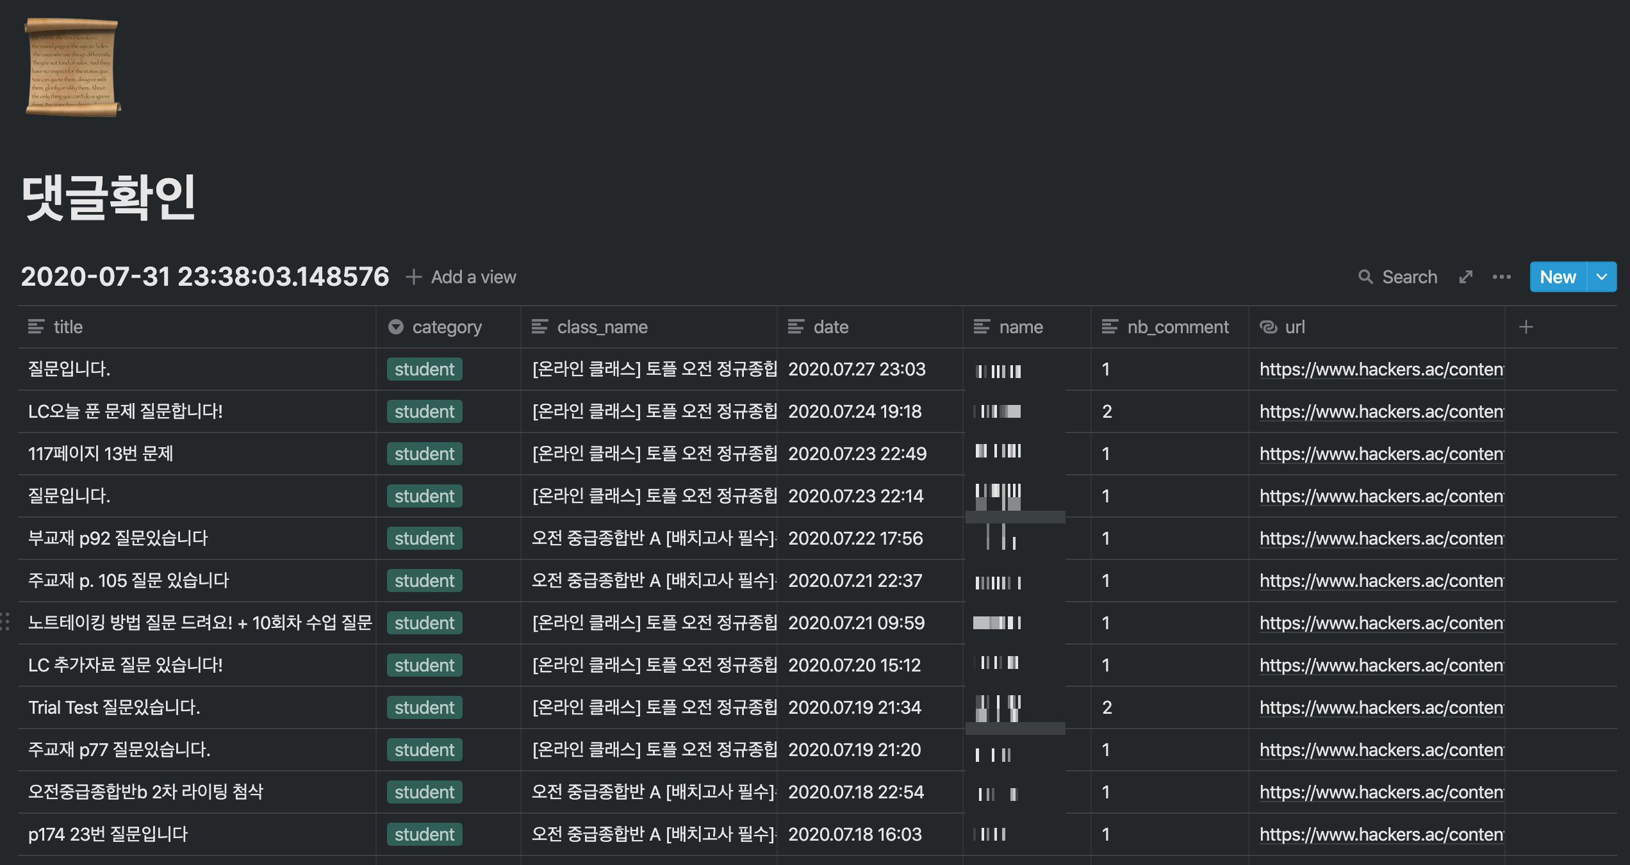Click title cell 오전중급종합반b 2차 라이팅 첨삭

pyautogui.click(x=197, y=792)
